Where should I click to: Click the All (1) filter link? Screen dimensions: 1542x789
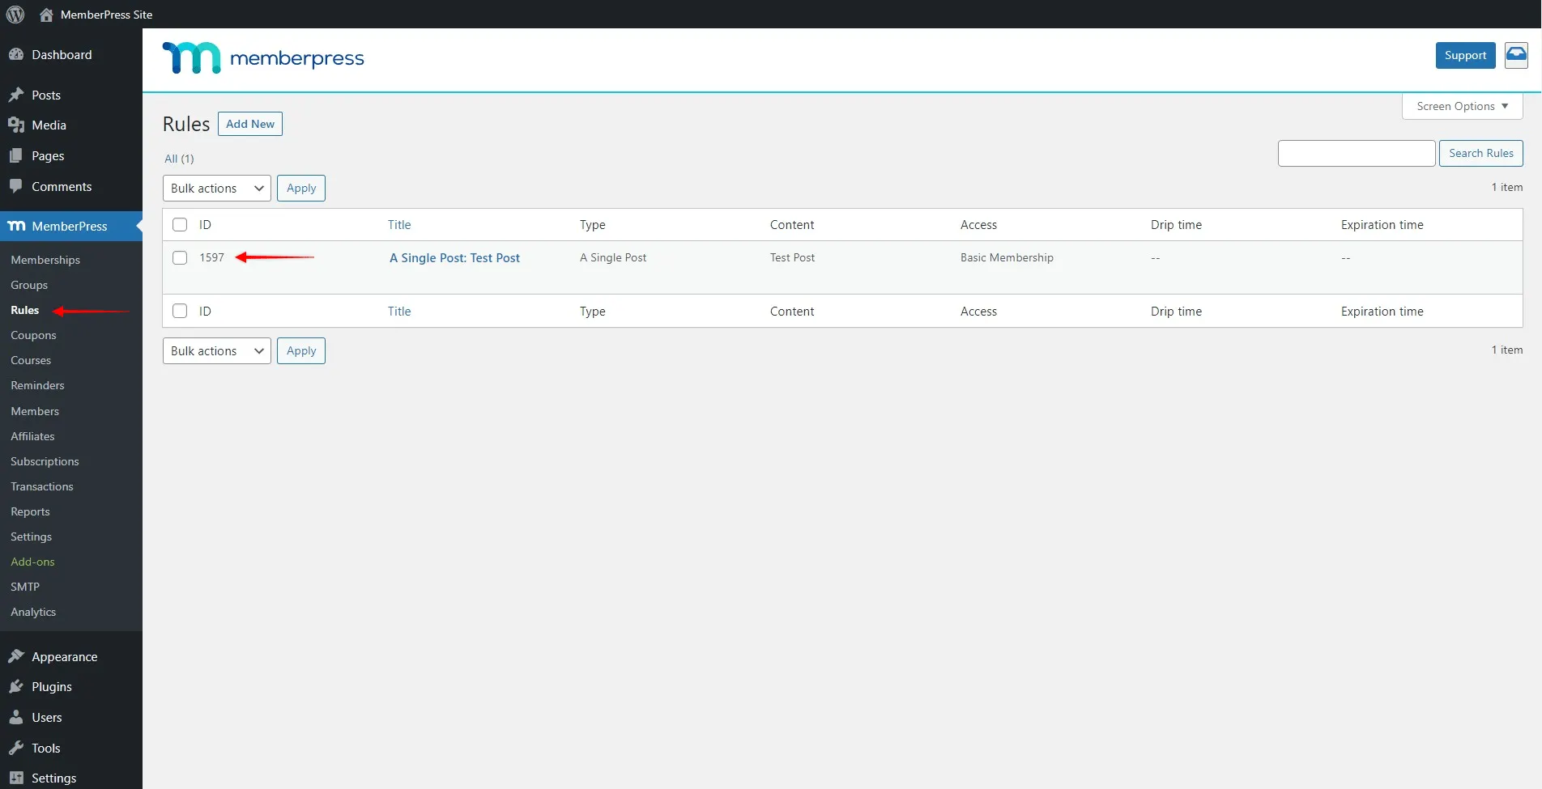pyautogui.click(x=179, y=159)
